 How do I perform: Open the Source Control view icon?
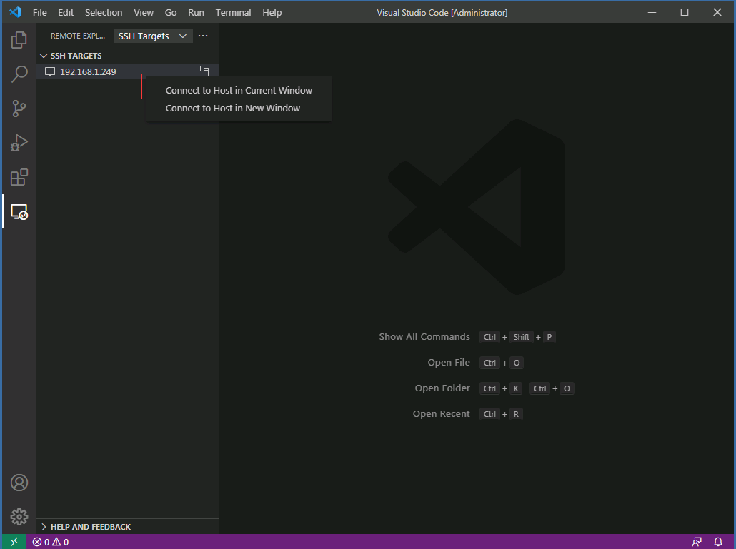tap(19, 109)
